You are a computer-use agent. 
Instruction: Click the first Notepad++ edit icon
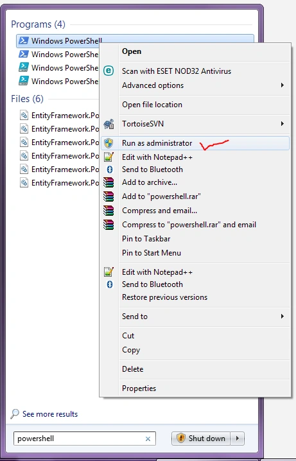point(109,157)
